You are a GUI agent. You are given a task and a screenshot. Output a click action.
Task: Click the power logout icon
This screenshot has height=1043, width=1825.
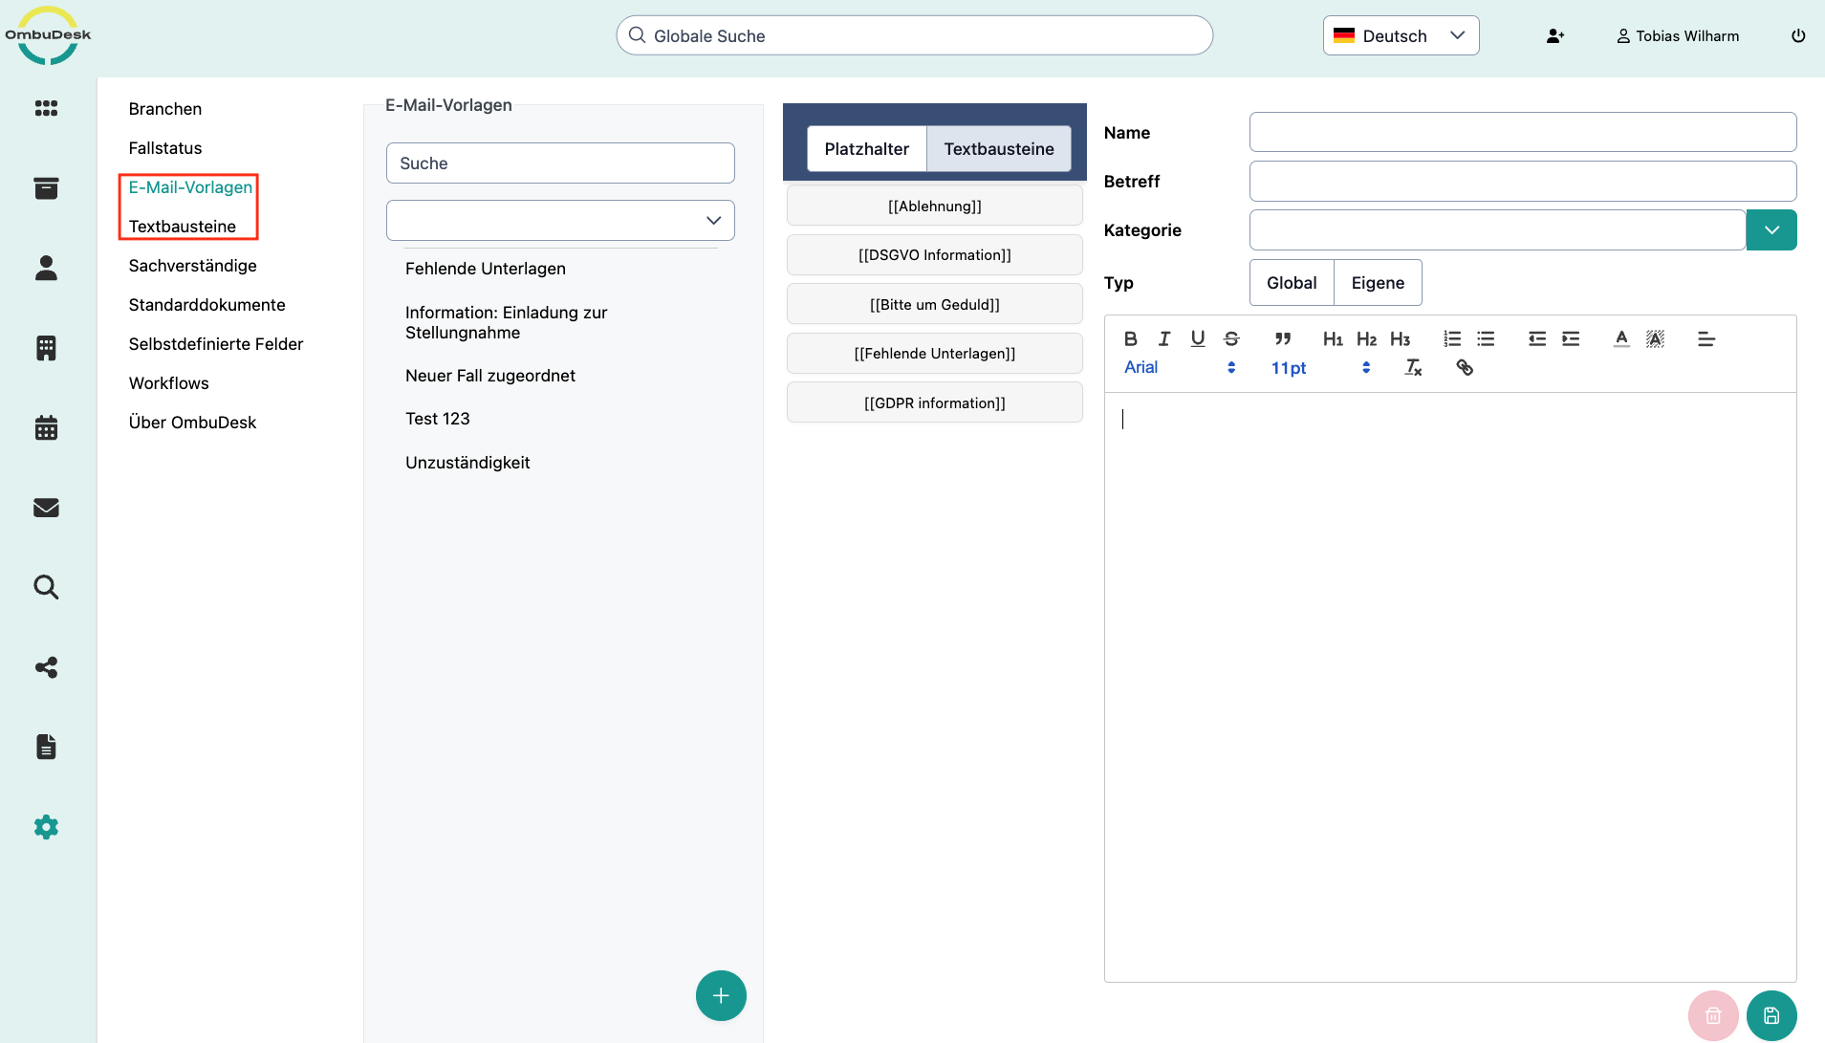(1798, 36)
